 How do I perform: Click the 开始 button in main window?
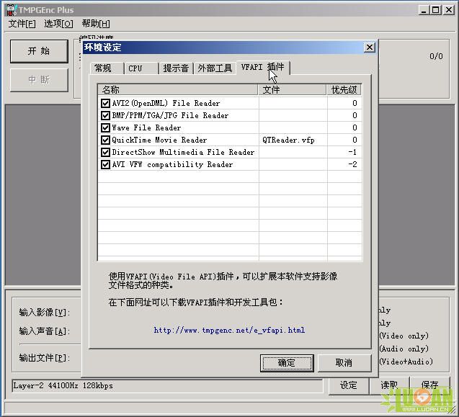coord(39,51)
